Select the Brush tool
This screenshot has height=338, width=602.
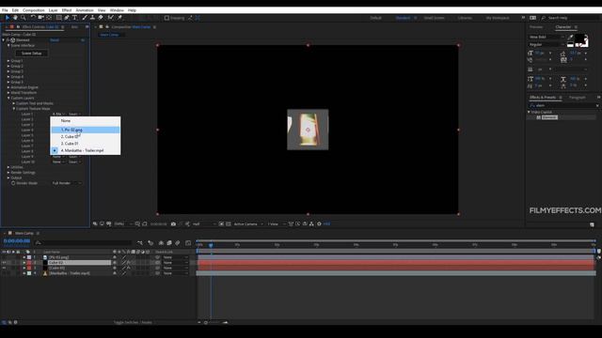(x=85, y=18)
